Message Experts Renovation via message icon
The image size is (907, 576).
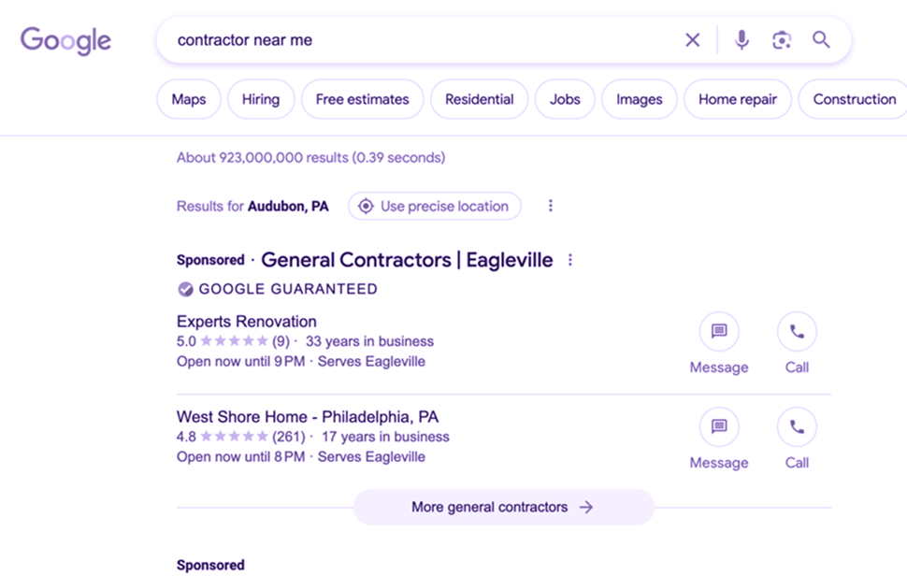click(x=719, y=331)
